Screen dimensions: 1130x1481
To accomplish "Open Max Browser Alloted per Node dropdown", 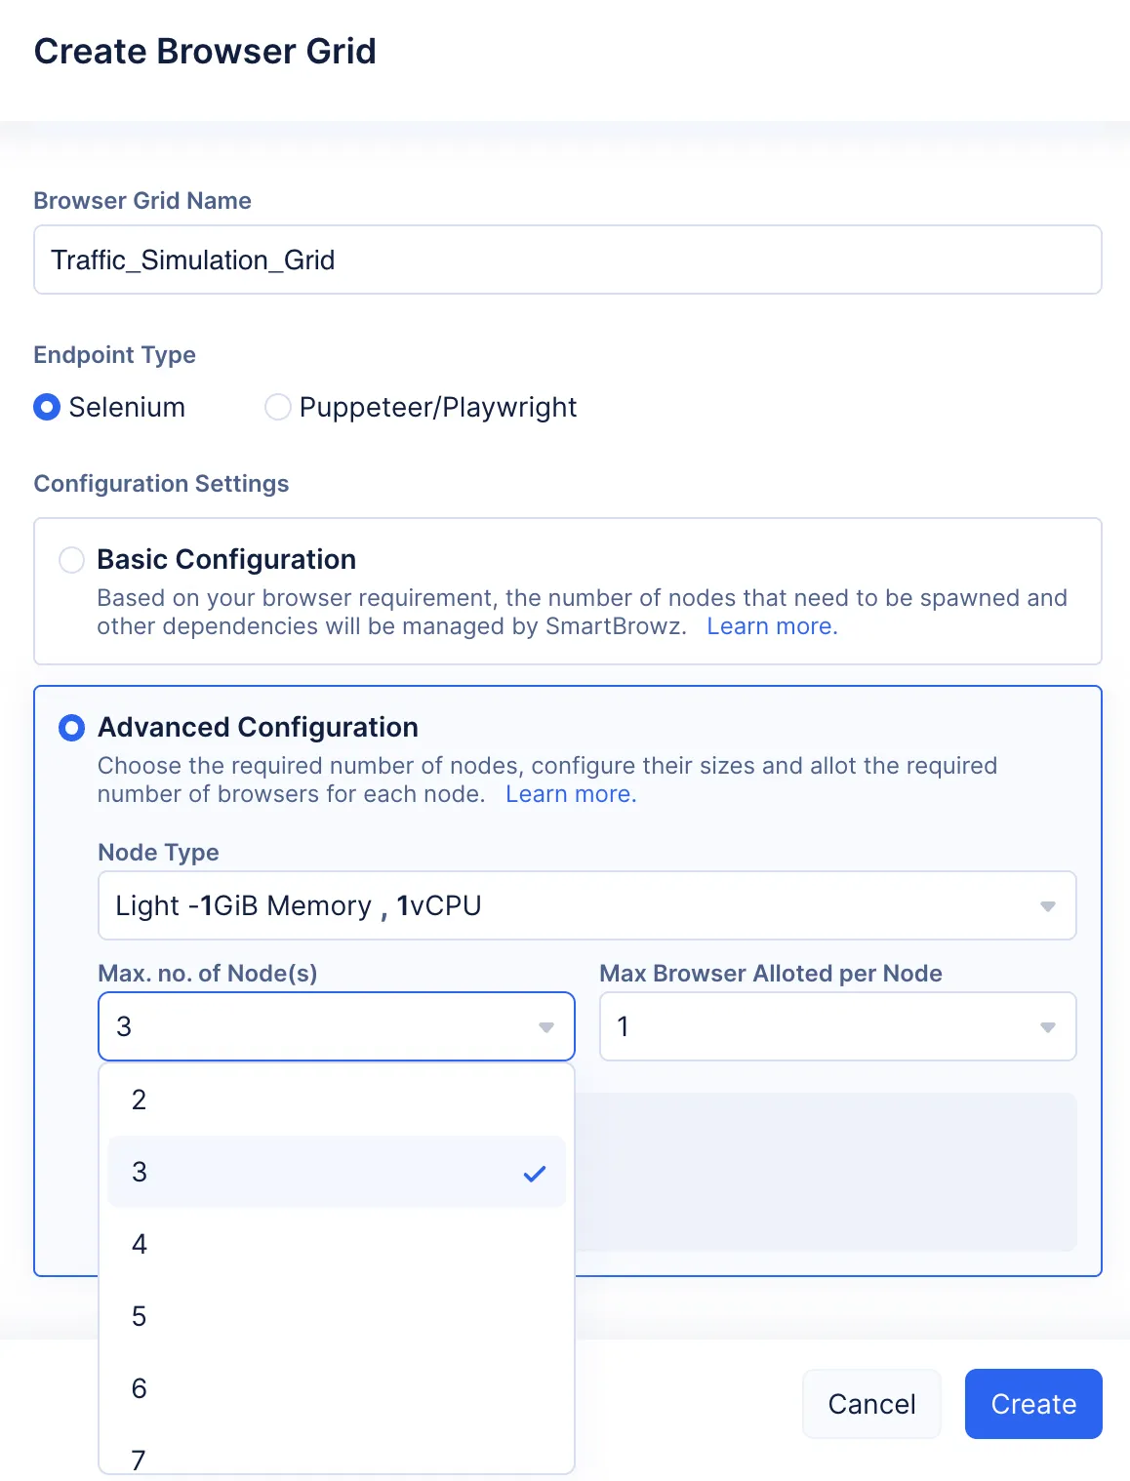I will coord(837,1026).
